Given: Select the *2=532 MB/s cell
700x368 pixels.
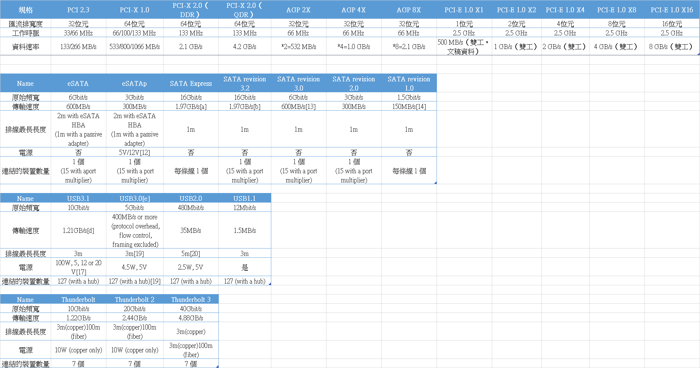Looking at the screenshot, I should (299, 46).
